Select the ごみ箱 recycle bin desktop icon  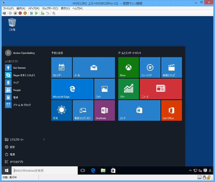[x=12, y=25]
